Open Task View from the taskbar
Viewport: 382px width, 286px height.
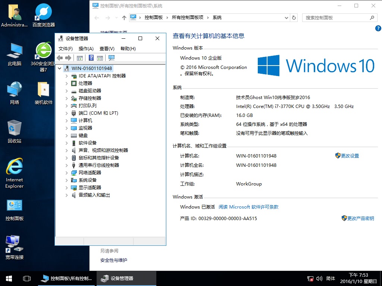[27, 279]
